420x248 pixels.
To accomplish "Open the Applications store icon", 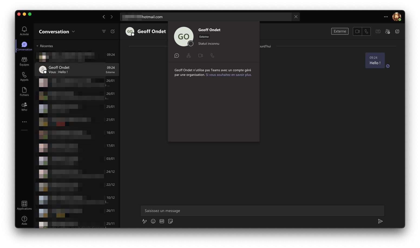I will tap(24, 205).
